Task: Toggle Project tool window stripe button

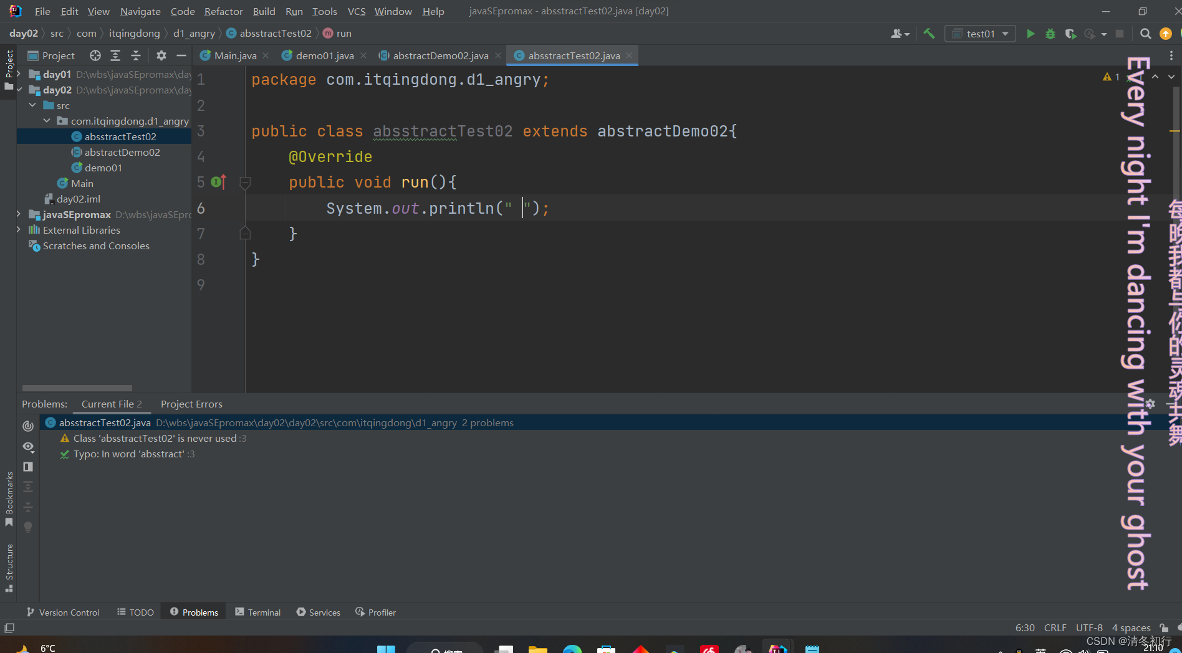Action: point(9,69)
